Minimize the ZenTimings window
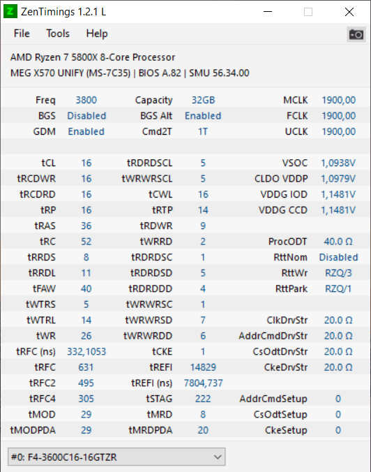Image resolution: width=371 pixels, height=472 pixels. click(268, 12)
